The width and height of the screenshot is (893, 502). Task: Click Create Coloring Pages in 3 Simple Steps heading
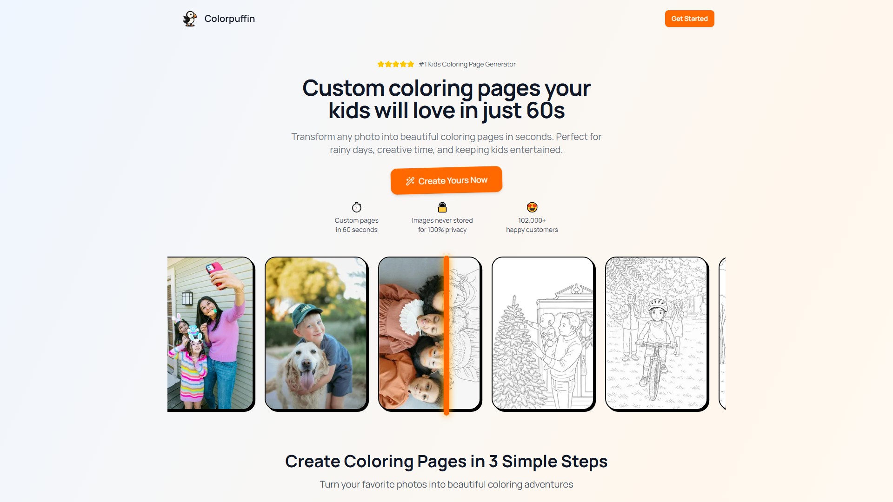click(446, 461)
